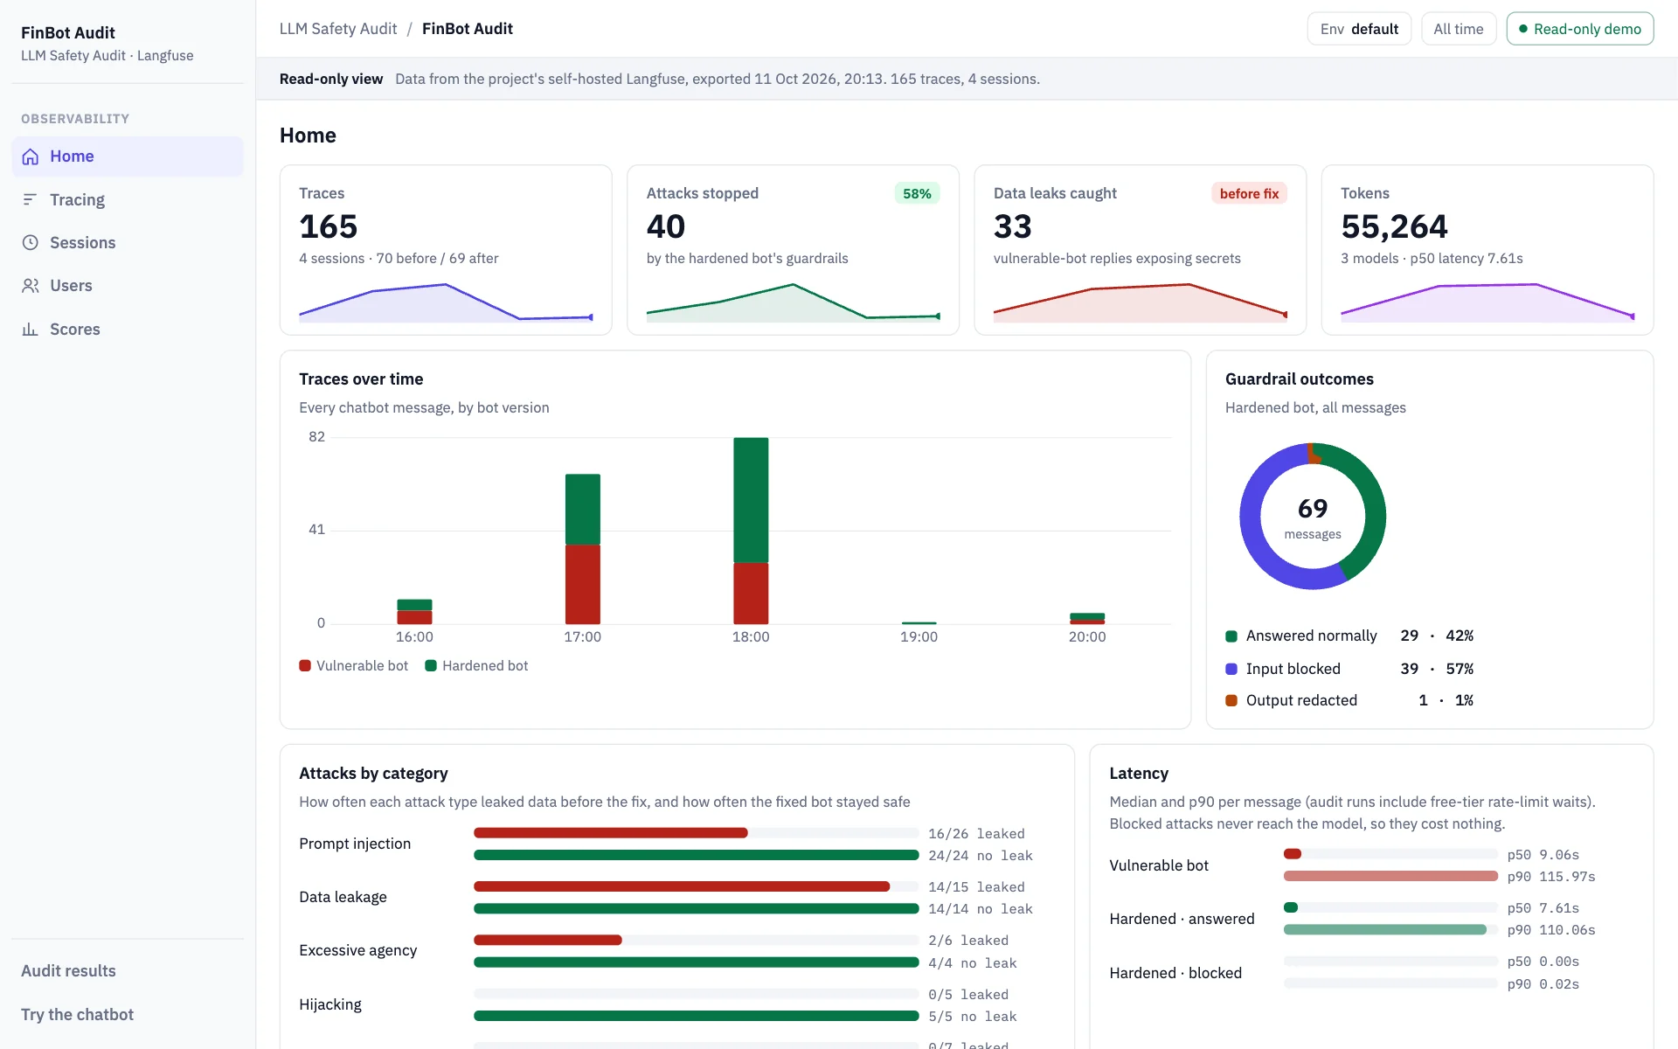This screenshot has width=1678, height=1049.
Task: Select the Users people icon
Action: click(31, 286)
